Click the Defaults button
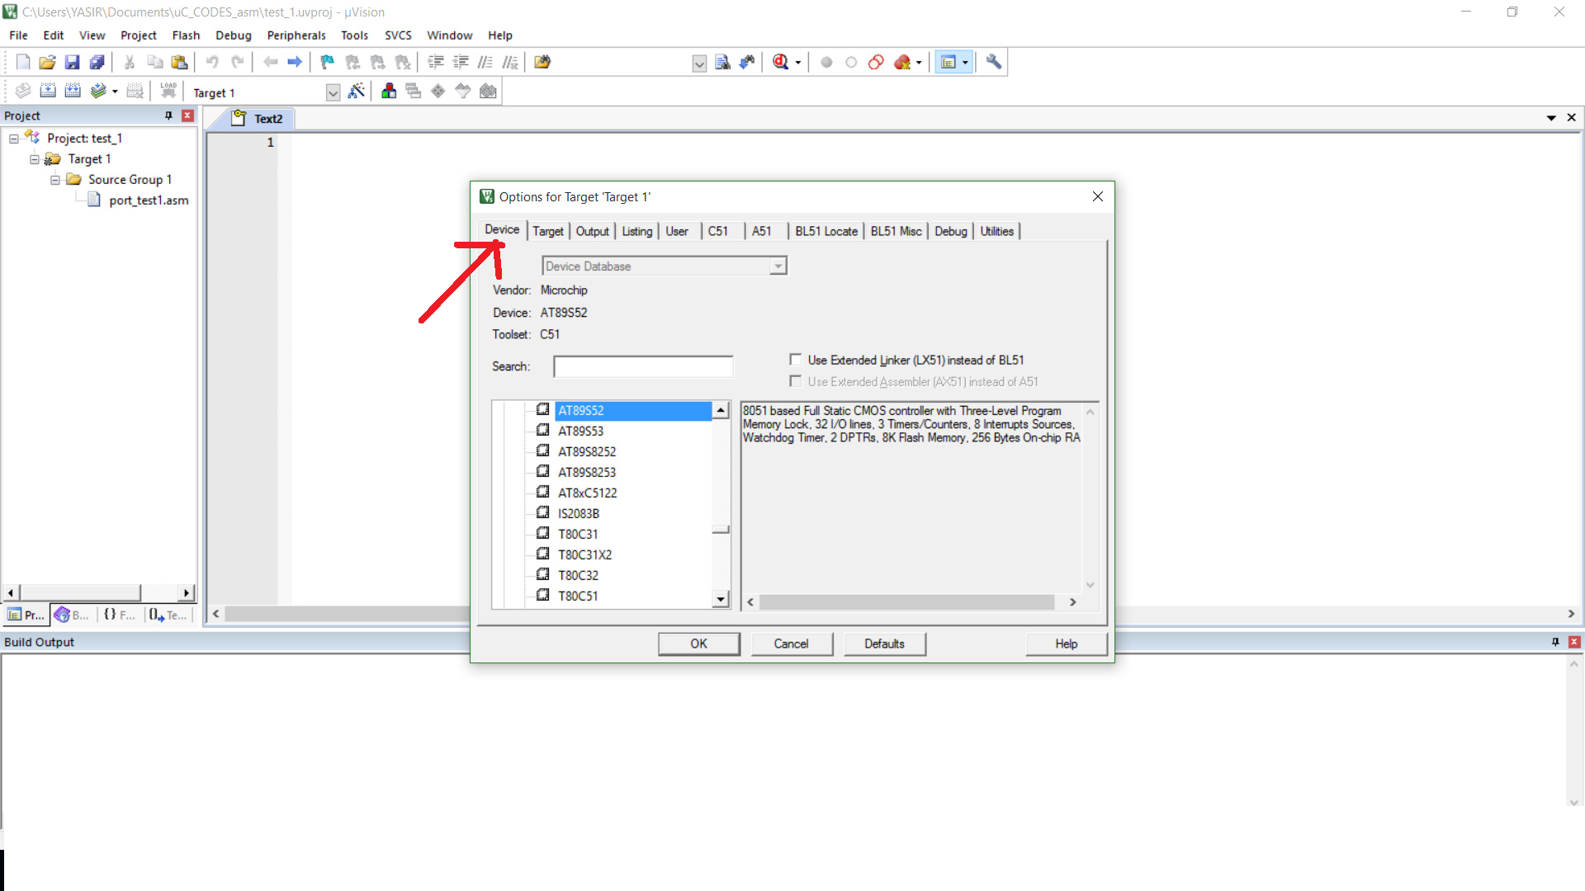This screenshot has height=891, width=1585. tap(884, 643)
